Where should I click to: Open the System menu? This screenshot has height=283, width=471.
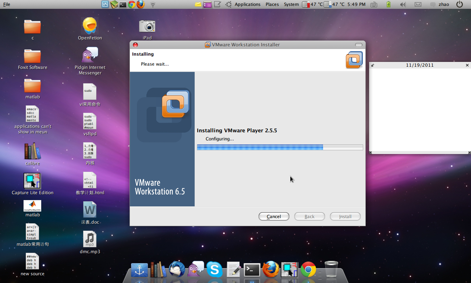click(x=291, y=4)
